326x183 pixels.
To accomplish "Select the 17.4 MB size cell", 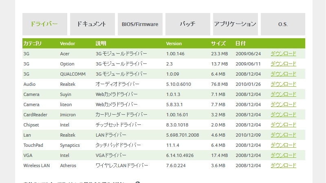I will pyautogui.click(x=220, y=155).
